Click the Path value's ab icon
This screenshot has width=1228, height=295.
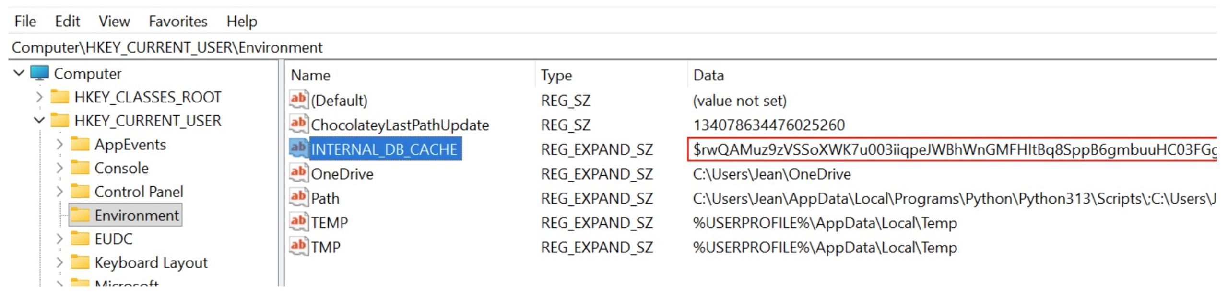[x=298, y=197]
